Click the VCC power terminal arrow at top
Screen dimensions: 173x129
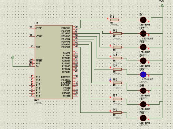(x=162, y=5)
